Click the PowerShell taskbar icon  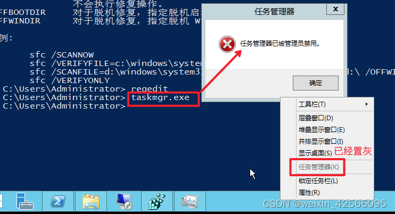click(x=58, y=201)
